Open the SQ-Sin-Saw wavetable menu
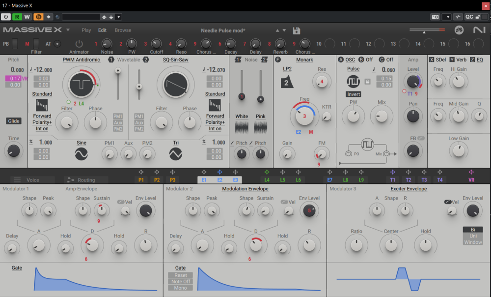This screenshot has width=491, height=297. (x=175, y=59)
